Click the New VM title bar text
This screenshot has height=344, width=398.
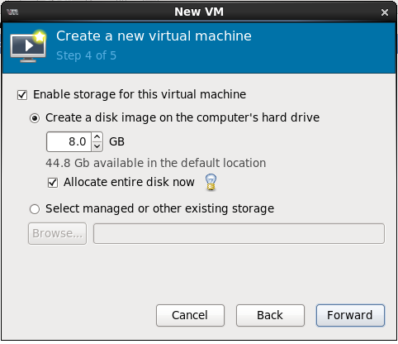(x=199, y=12)
